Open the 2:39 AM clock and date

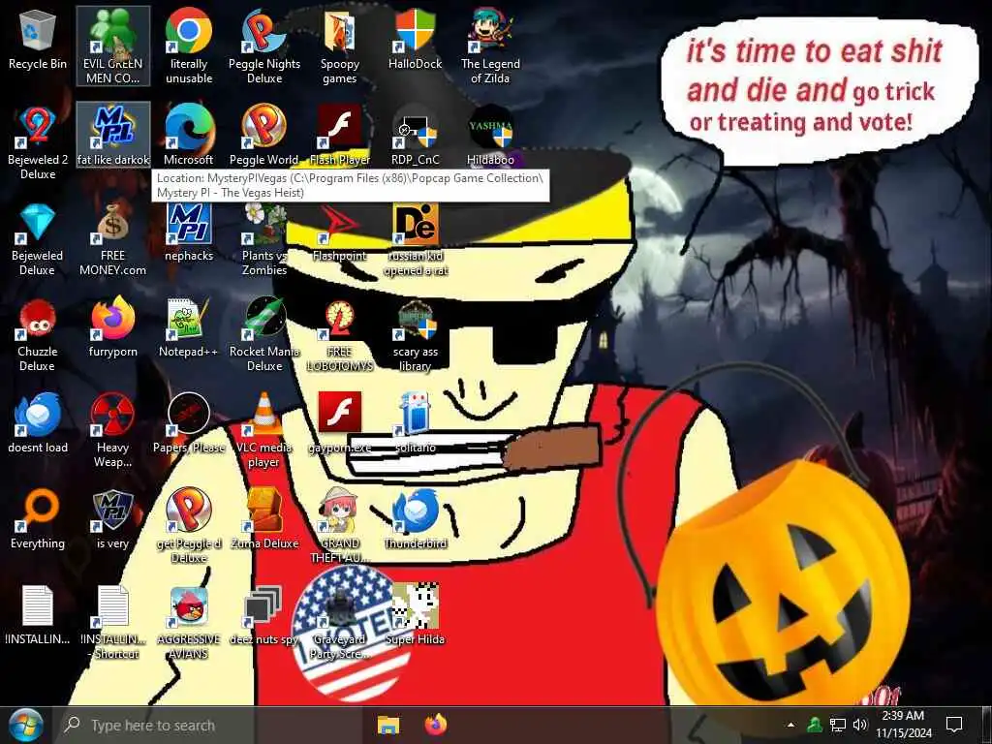(x=904, y=725)
